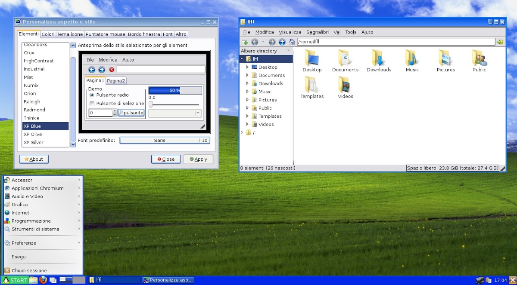Open the Downloads folder icon
517x285 pixels.
[x=378, y=58]
